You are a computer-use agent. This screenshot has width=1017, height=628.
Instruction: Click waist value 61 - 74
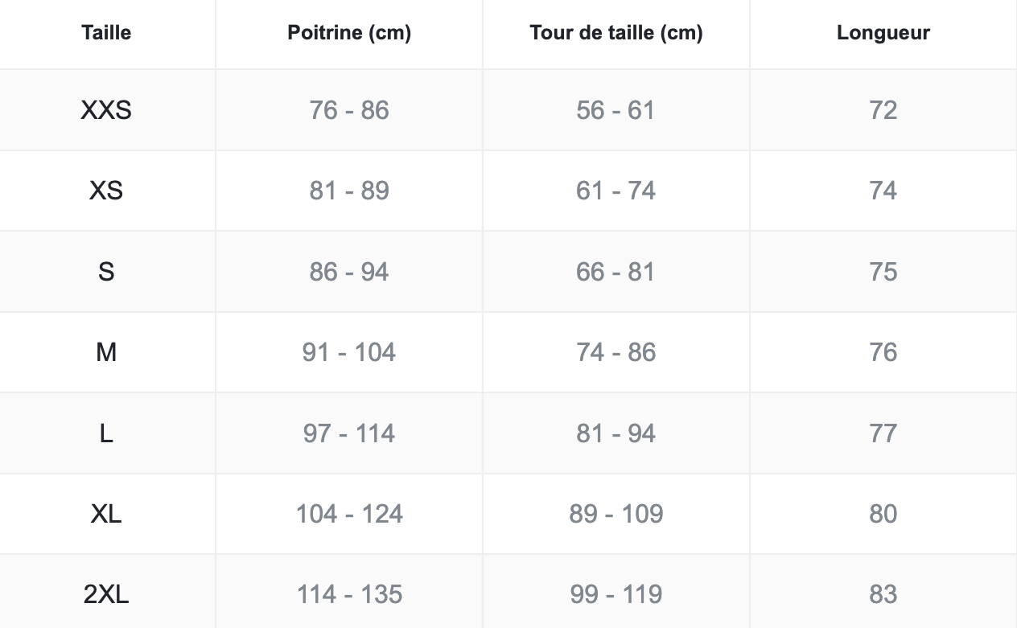point(616,191)
